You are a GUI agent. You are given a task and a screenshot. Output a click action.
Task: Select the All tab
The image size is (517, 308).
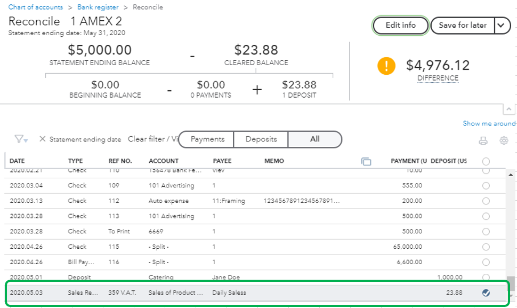click(314, 139)
